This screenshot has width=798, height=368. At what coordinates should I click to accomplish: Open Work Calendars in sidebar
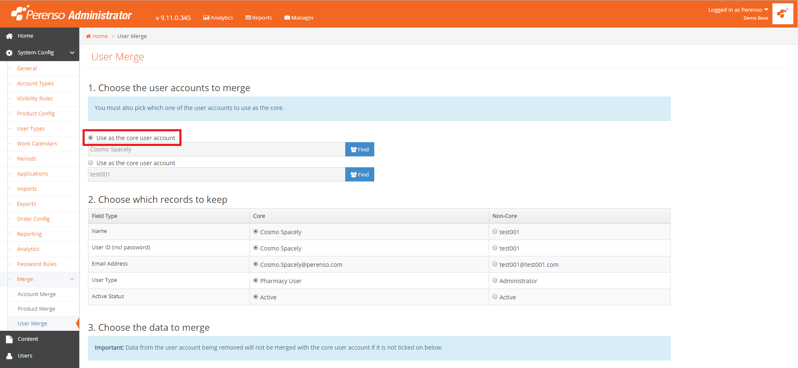click(x=37, y=143)
